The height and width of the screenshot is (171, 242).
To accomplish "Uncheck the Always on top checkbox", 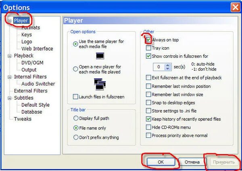I will 148,40.
